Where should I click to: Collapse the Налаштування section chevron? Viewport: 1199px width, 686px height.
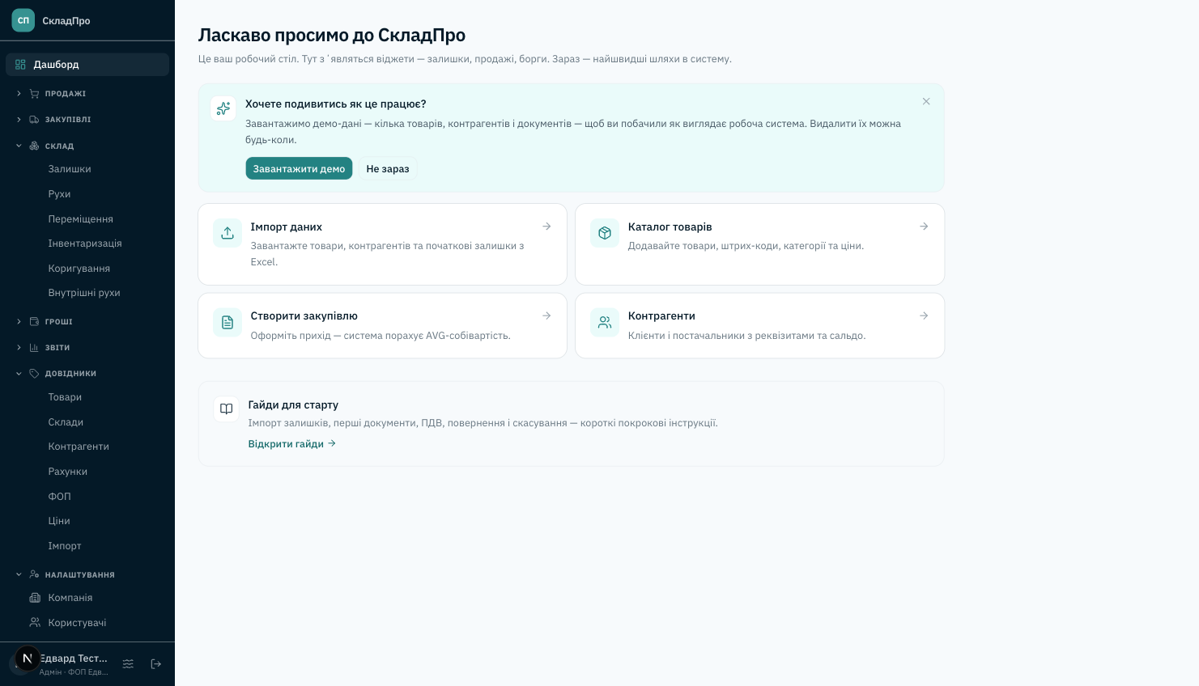19,575
